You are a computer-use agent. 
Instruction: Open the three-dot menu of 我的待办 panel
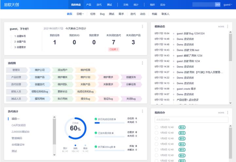[x=227, y=112]
